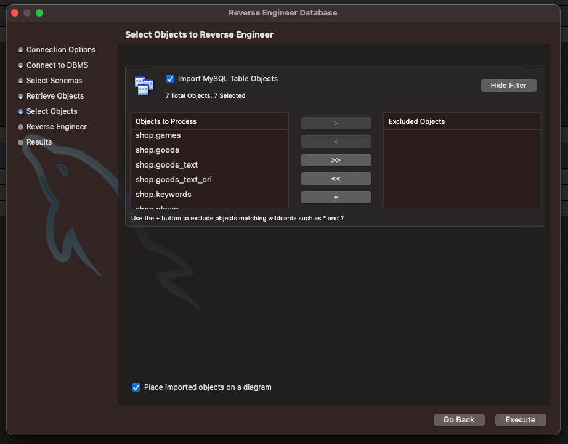This screenshot has width=568, height=444.
Task: Select shop.goods_text table row
Action: [x=209, y=165]
